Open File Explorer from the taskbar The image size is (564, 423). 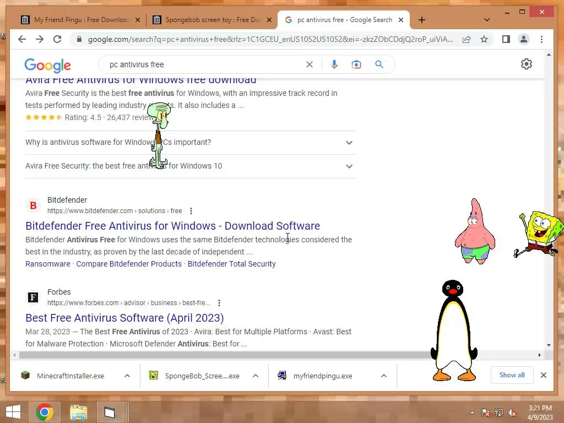[x=78, y=412]
